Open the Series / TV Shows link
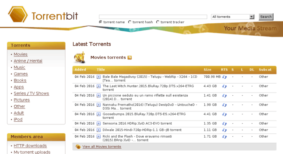The height and width of the screenshot is (154, 283). (x=31, y=94)
